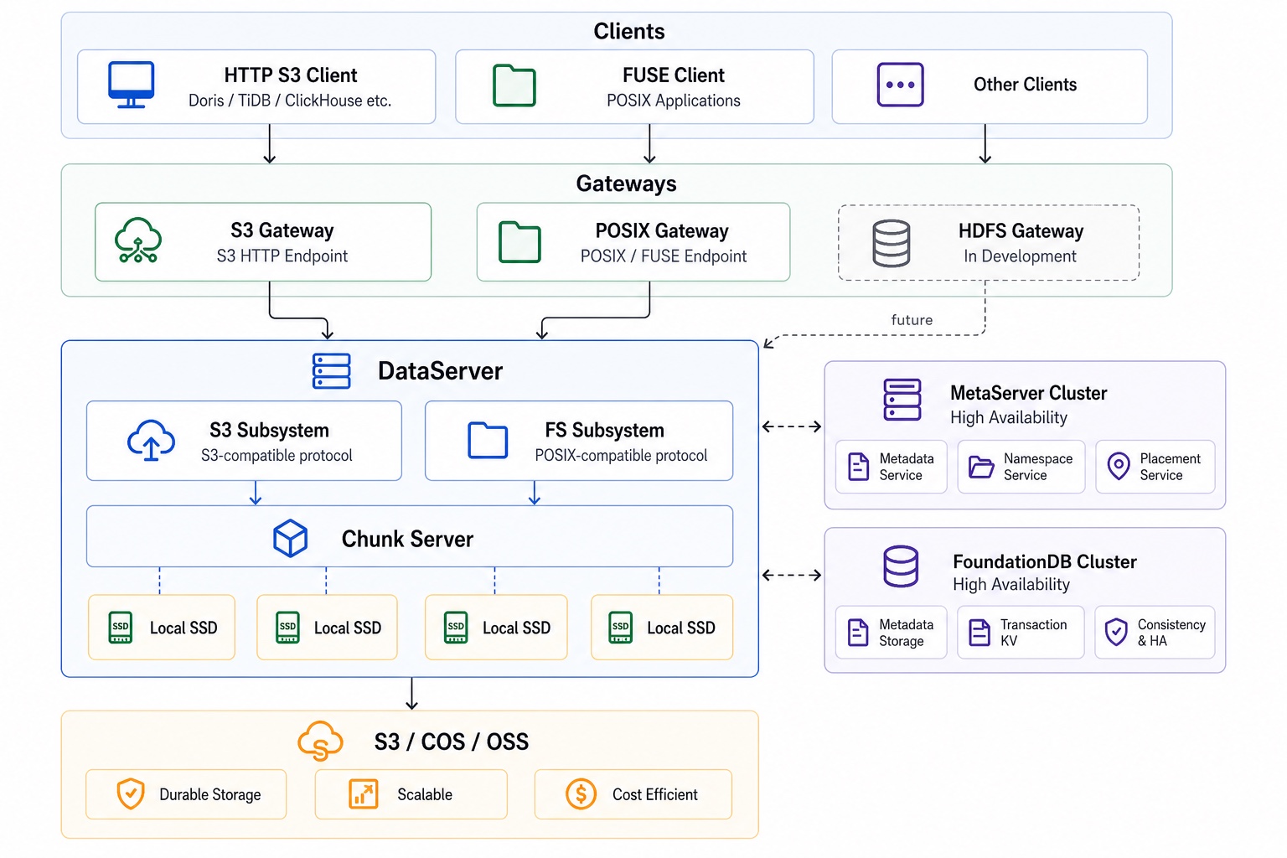Screen dimensions: 1287x858
Task: Click the Cost Efficient dollar icon
Action: tap(581, 793)
